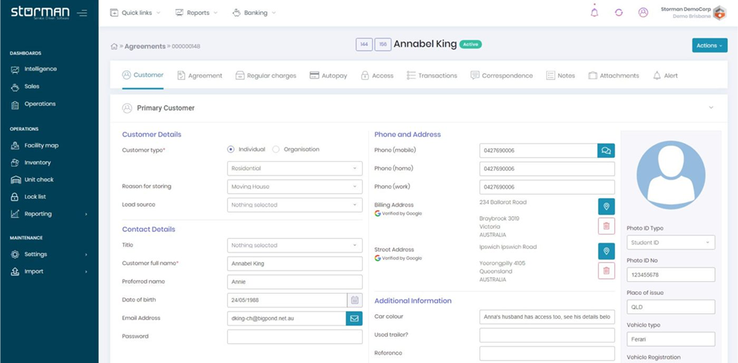Open the Photo ID Type dropdown
Viewport: 738px width, 363px height.
pyautogui.click(x=670, y=243)
